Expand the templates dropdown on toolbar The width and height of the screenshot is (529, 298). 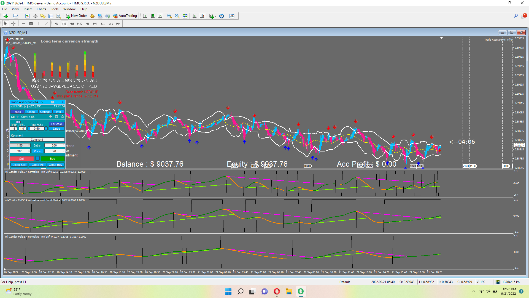[x=236, y=16]
